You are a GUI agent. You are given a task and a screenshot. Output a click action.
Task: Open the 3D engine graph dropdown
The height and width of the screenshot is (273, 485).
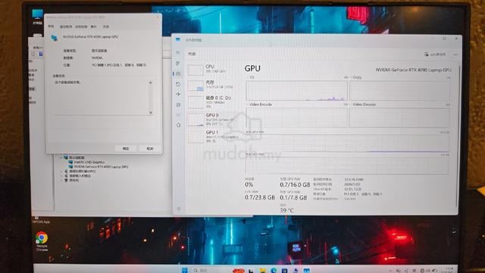(x=251, y=77)
